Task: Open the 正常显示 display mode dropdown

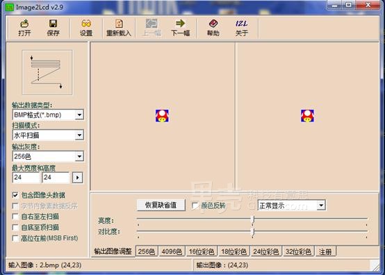Action: [x=321, y=206]
